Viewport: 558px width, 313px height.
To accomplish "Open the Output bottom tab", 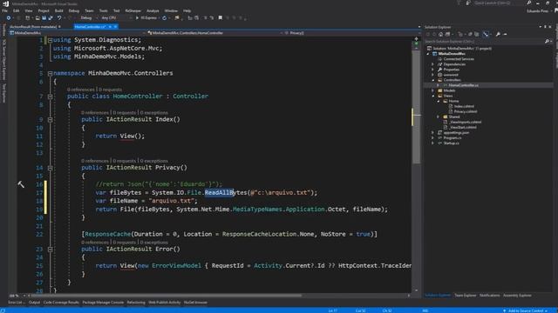I will (34, 303).
